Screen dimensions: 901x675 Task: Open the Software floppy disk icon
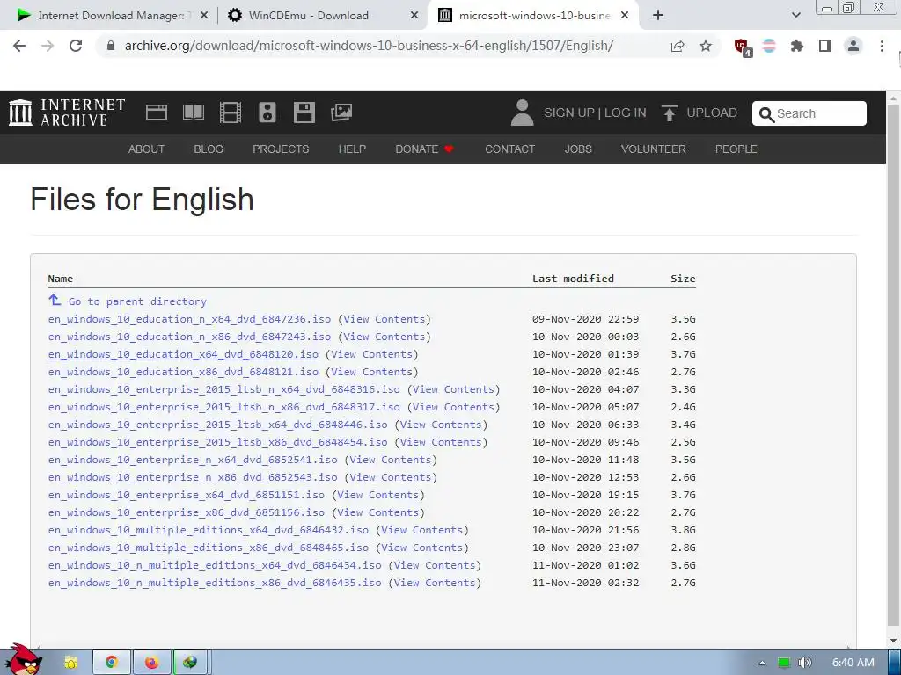304,112
